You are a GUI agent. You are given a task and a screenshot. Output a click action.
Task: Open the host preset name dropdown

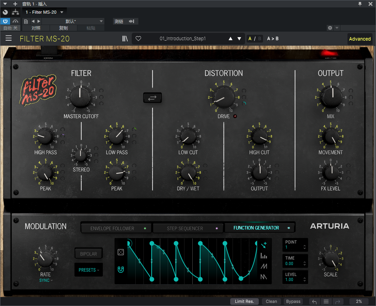pos(73,21)
